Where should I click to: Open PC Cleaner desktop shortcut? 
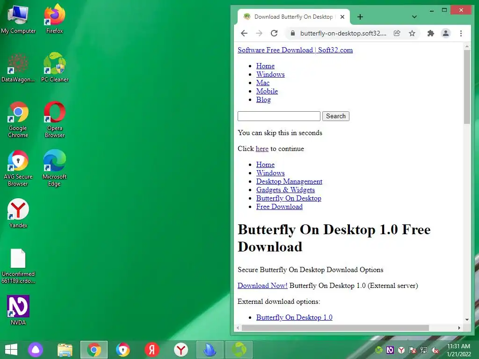pyautogui.click(x=55, y=68)
